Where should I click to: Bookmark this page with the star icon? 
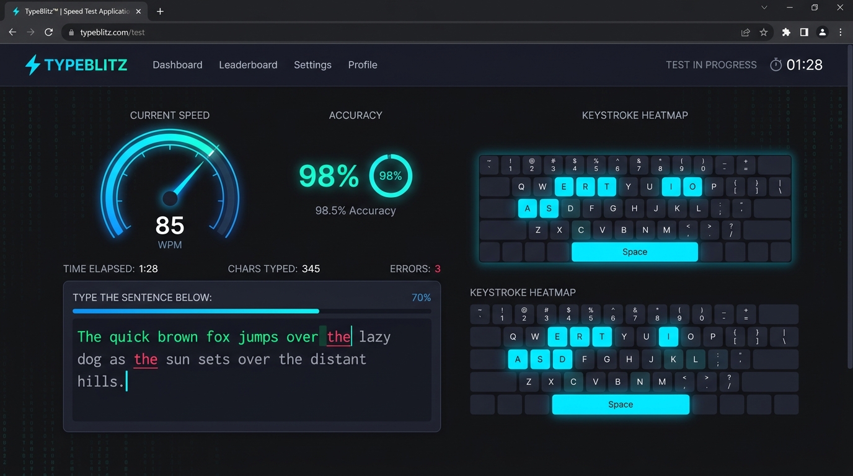(x=764, y=32)
